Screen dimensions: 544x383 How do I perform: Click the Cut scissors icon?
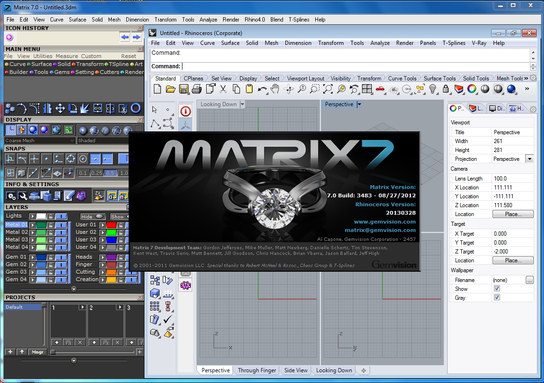click(223, 89)
